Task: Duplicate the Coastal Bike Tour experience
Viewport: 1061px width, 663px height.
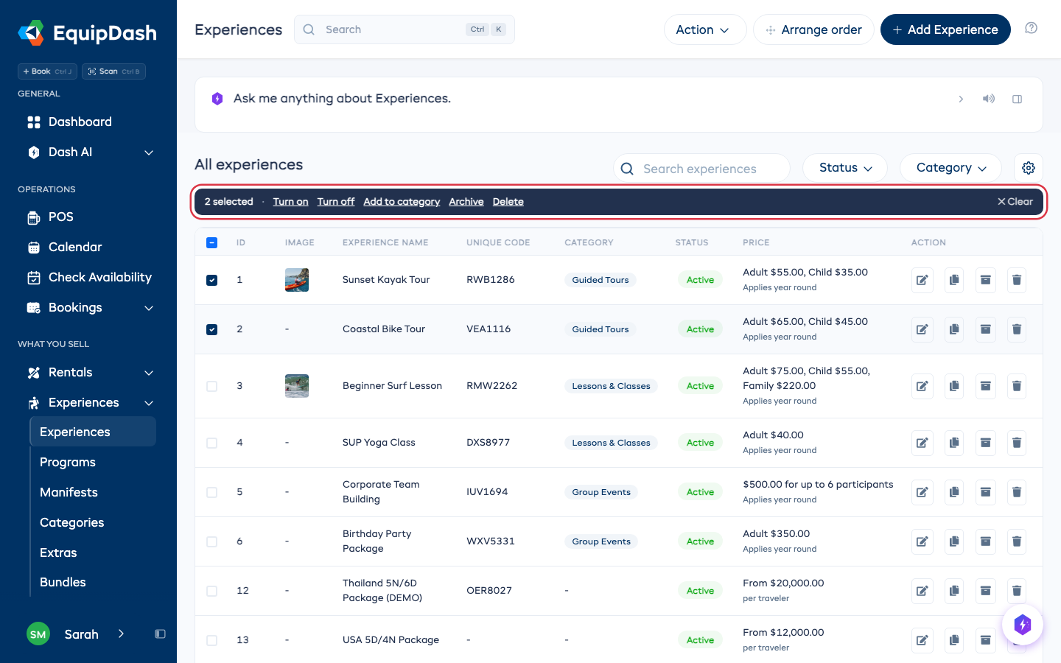Action: pyautogui.click(x=954, y=329)
